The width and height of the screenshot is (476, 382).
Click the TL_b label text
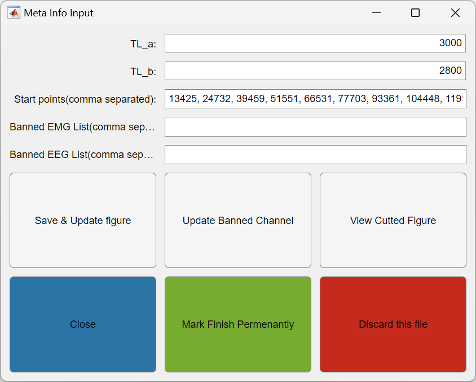143,72
